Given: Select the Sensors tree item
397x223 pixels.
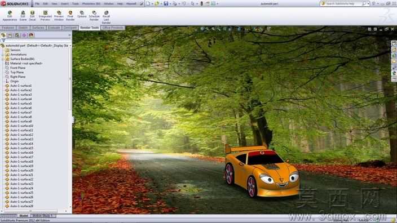Looking at the screenshot, I should pyautogui.click(x=15, y=50).
